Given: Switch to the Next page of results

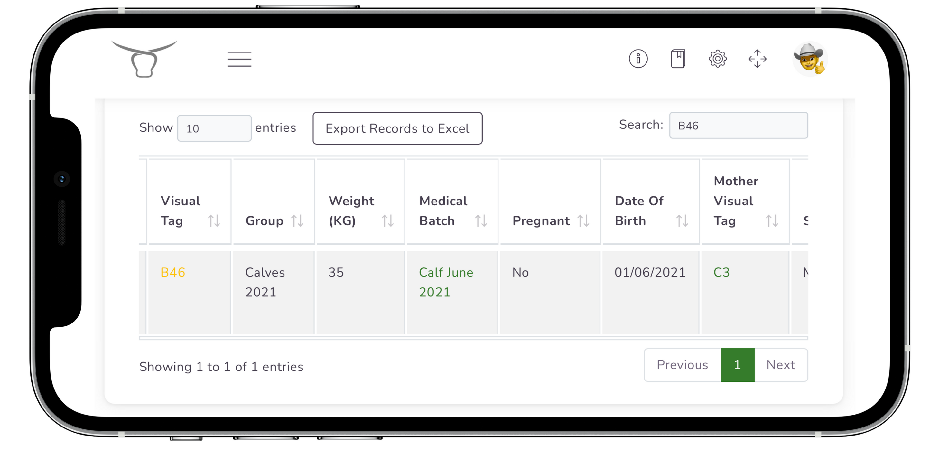Looking at the screenshot, I should (781, 365).
